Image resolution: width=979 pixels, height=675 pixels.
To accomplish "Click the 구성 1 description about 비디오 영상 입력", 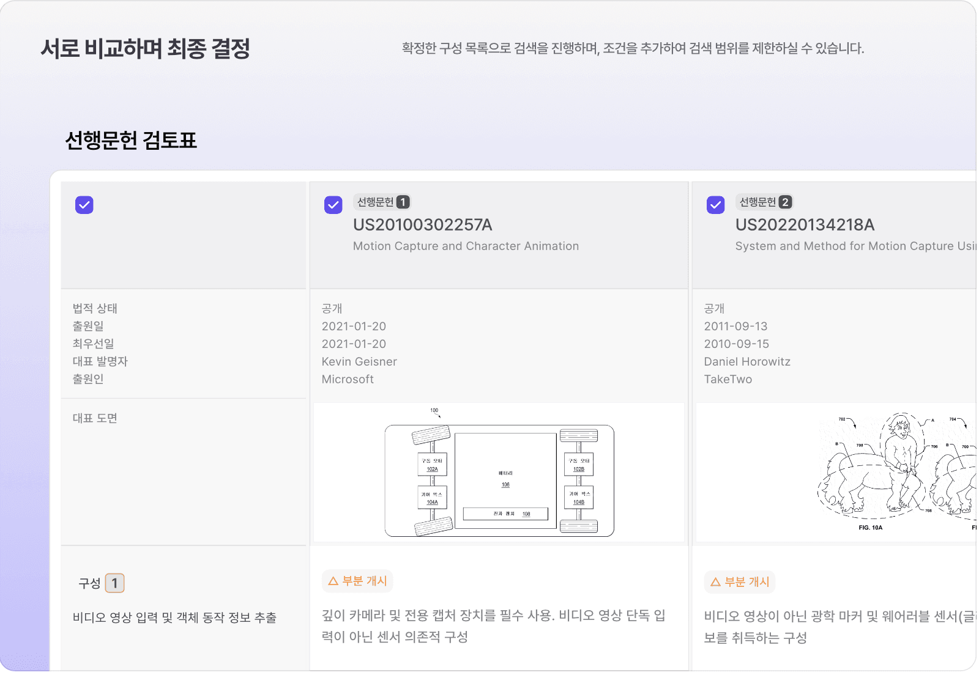I will 174,618.
